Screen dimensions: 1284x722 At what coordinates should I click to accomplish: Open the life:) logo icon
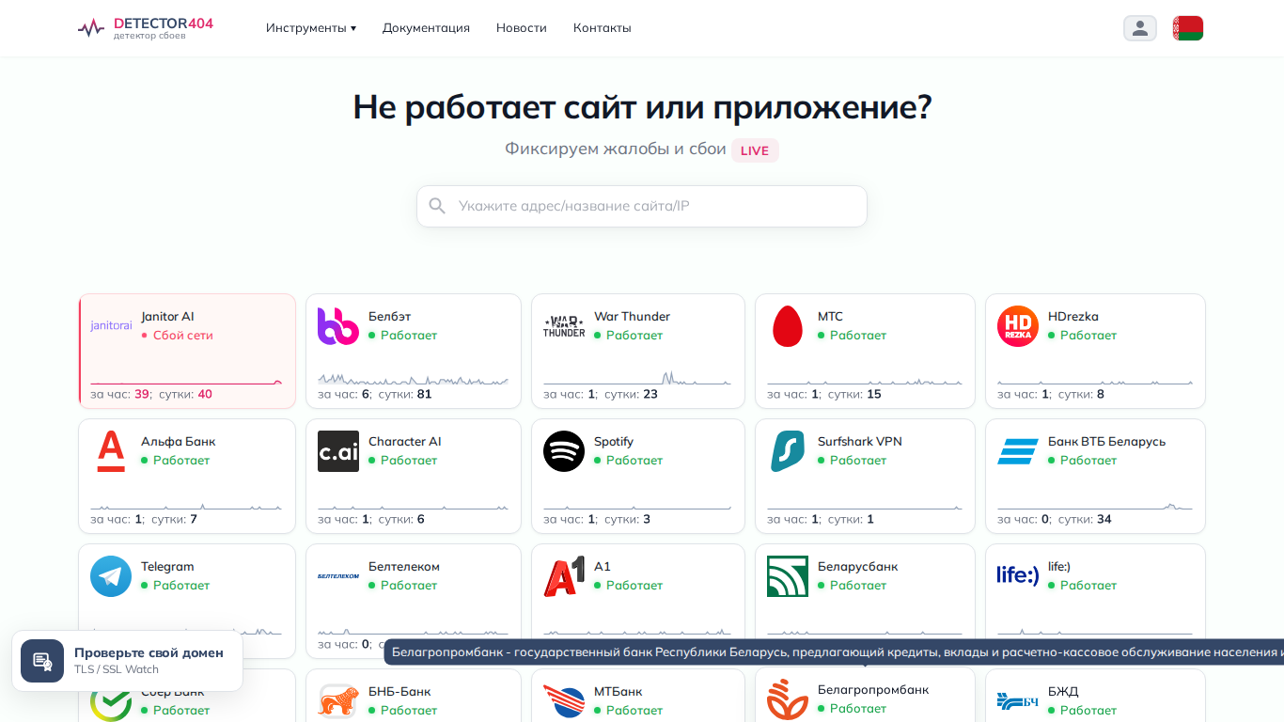pos(1018,574)
